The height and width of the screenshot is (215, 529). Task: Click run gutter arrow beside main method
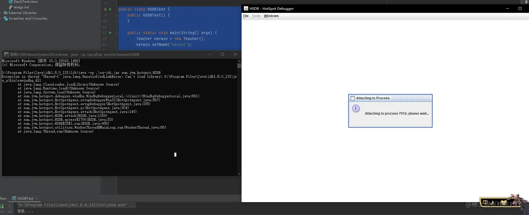(x=110, y=33)
